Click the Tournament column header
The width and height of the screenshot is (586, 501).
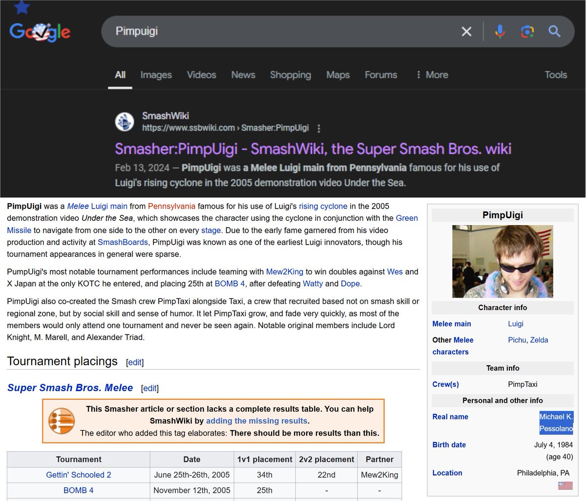[x=79, y=459]
